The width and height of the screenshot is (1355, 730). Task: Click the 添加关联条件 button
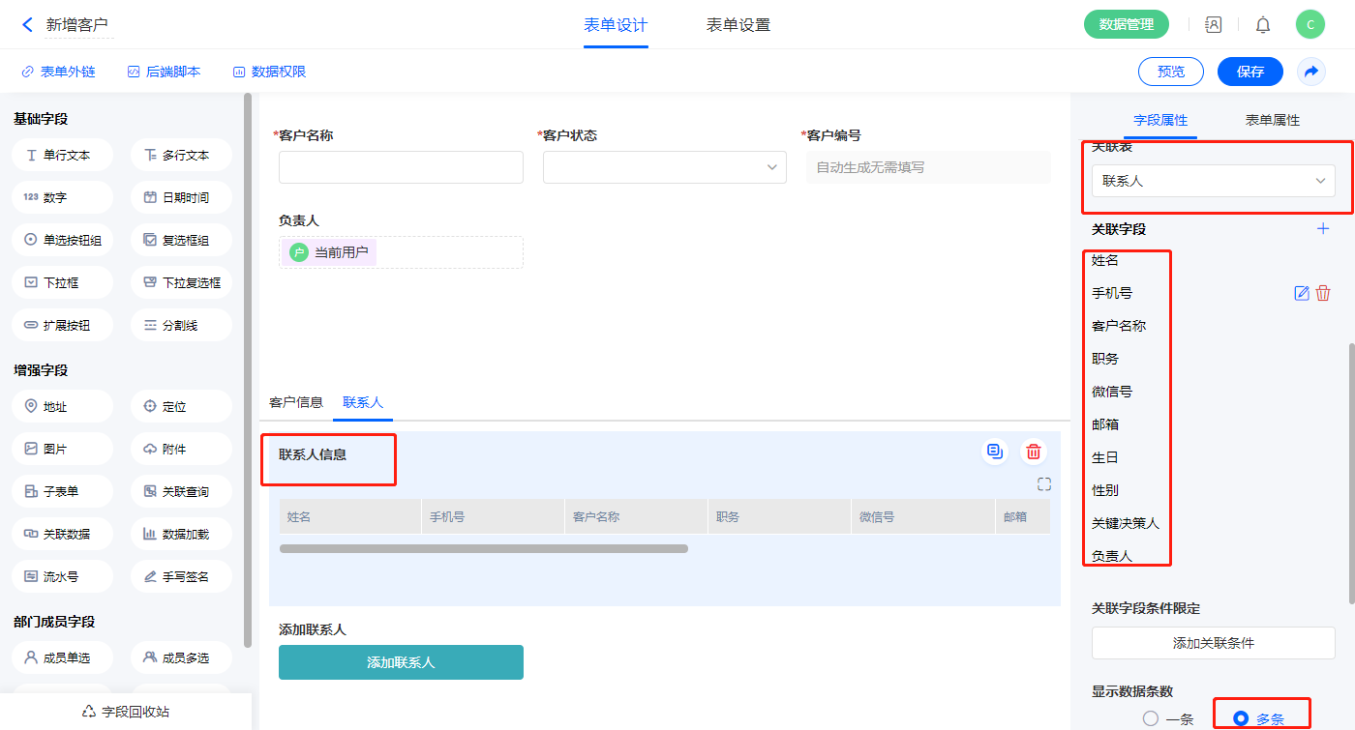click(1213, 643)
